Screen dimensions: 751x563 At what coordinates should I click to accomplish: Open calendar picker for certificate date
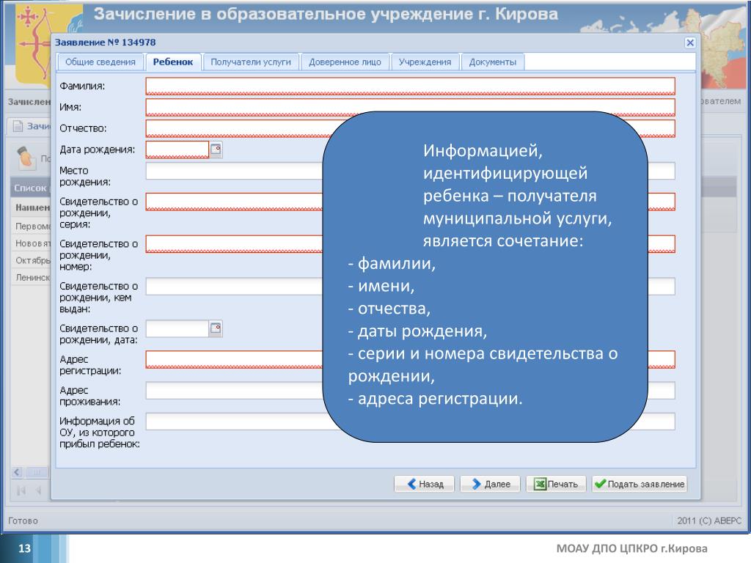(216, 328)
